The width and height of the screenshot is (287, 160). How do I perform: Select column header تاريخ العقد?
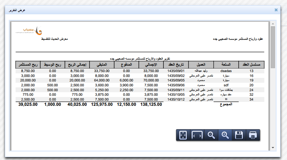pyautogui.click(x=176, y=65)
